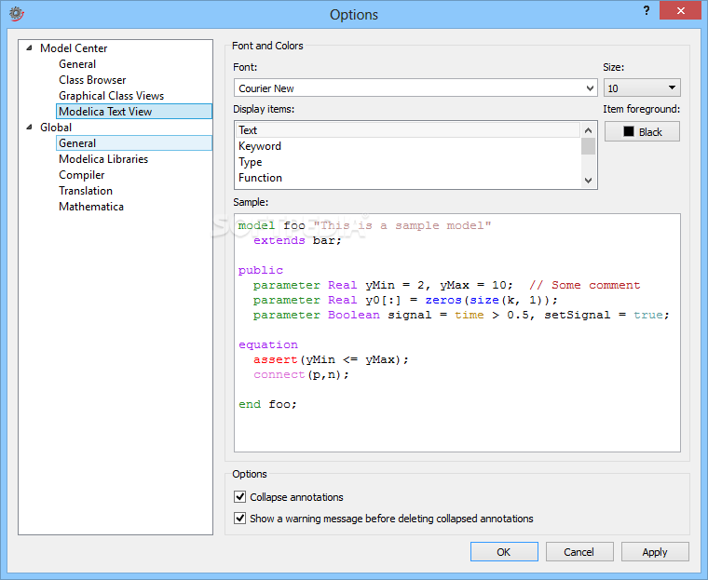Select Text in the Display items list

click(x=408, y=130)
